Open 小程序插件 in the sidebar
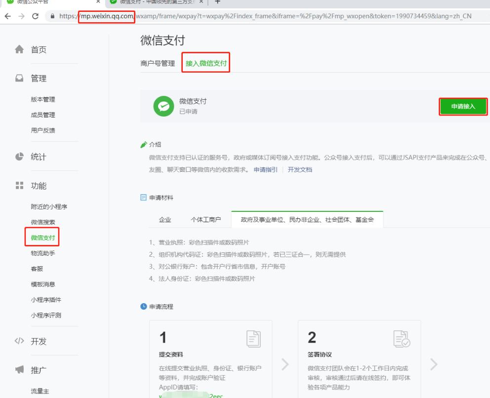 [x=46, y=300]
